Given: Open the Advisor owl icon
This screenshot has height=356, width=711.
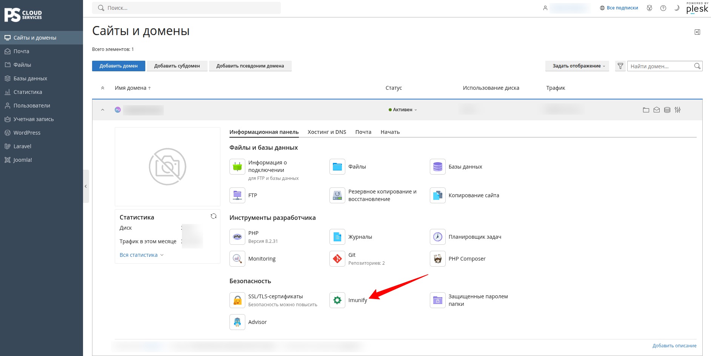Looking at the screenshot, I should [237, 322].
